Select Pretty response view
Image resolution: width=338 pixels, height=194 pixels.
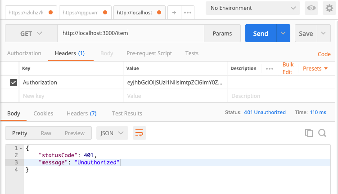click(x=20, y=133)
